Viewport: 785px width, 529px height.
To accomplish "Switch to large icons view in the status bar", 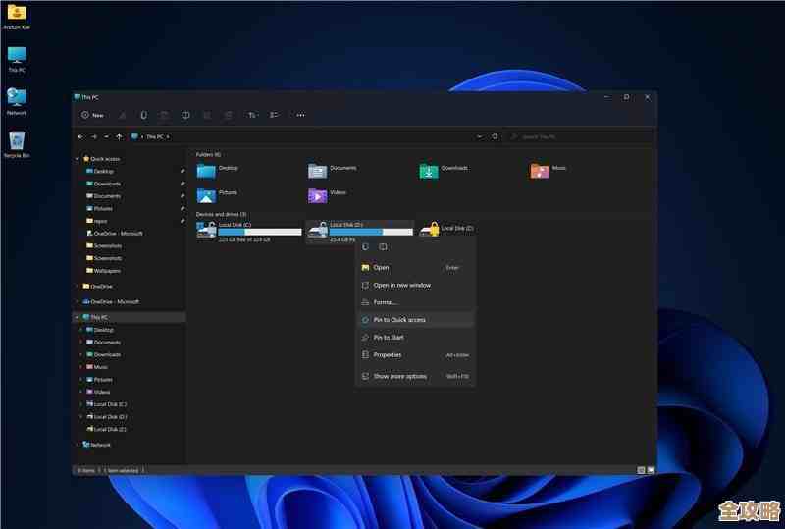I will (650, 470).
